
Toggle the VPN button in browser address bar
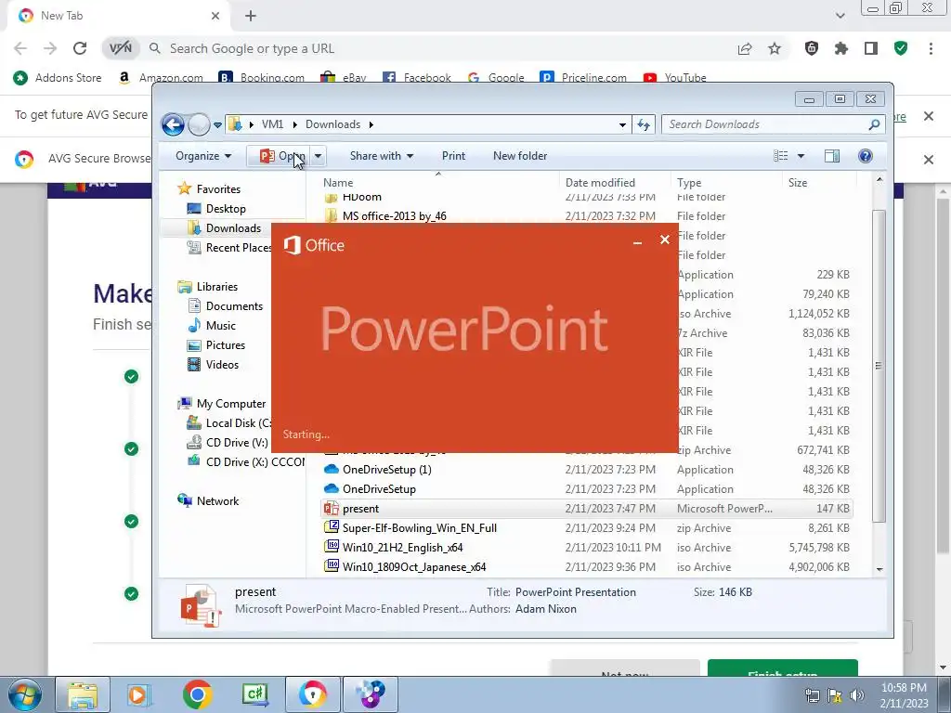(x=120, y=48)
